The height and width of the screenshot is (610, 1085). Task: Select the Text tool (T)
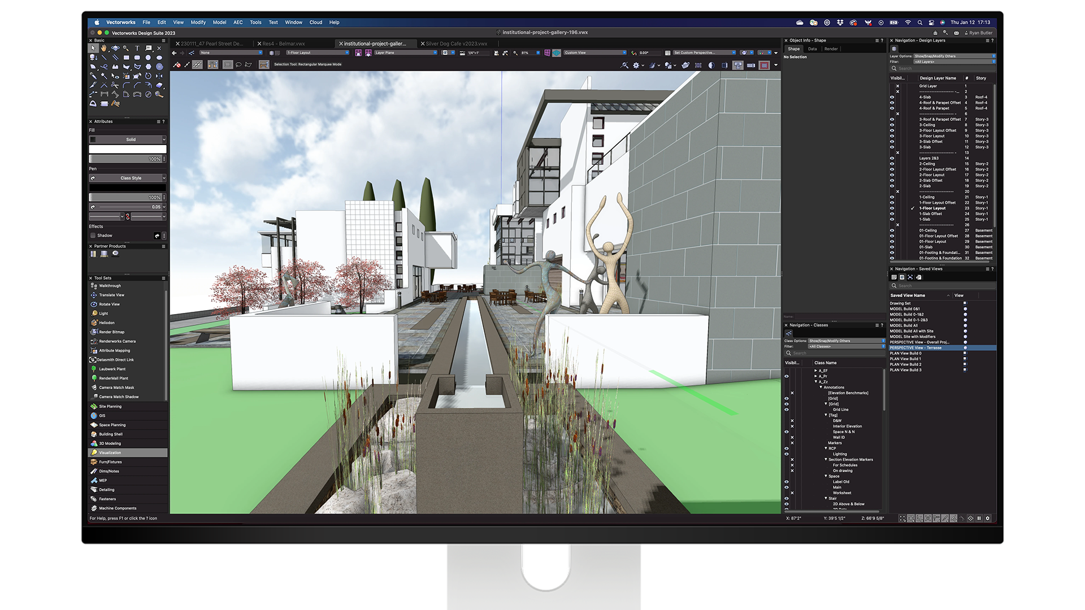tap(137, 48)
